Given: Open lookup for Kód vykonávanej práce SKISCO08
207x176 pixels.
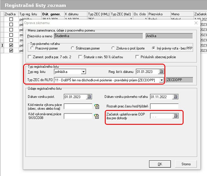Looking at the screenshot, I should pyautogui.click(x=97, y=116).
